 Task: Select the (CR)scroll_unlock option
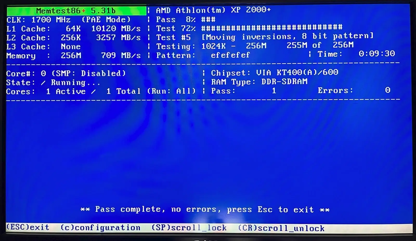click(281, 228)
